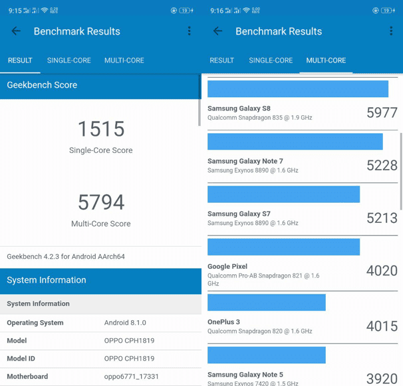Open overflow menu on right screen
Viewport: 403px width, 386px height.
[x=391, y=31]
